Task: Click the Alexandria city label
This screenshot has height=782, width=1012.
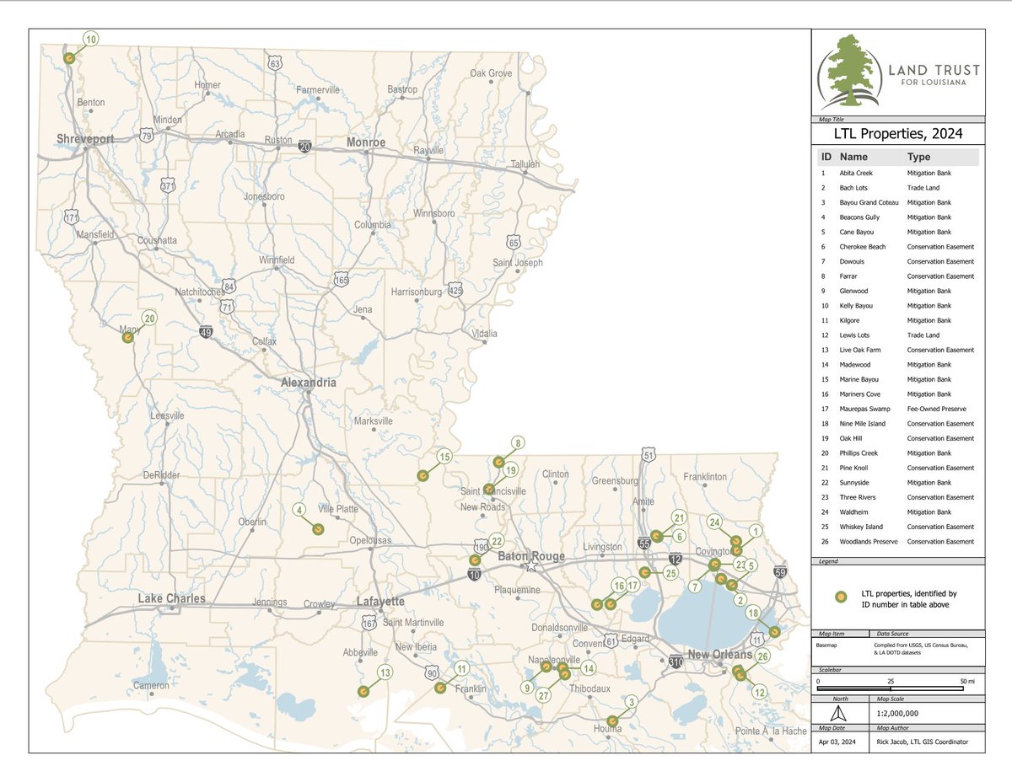Action: coord(309,383)
